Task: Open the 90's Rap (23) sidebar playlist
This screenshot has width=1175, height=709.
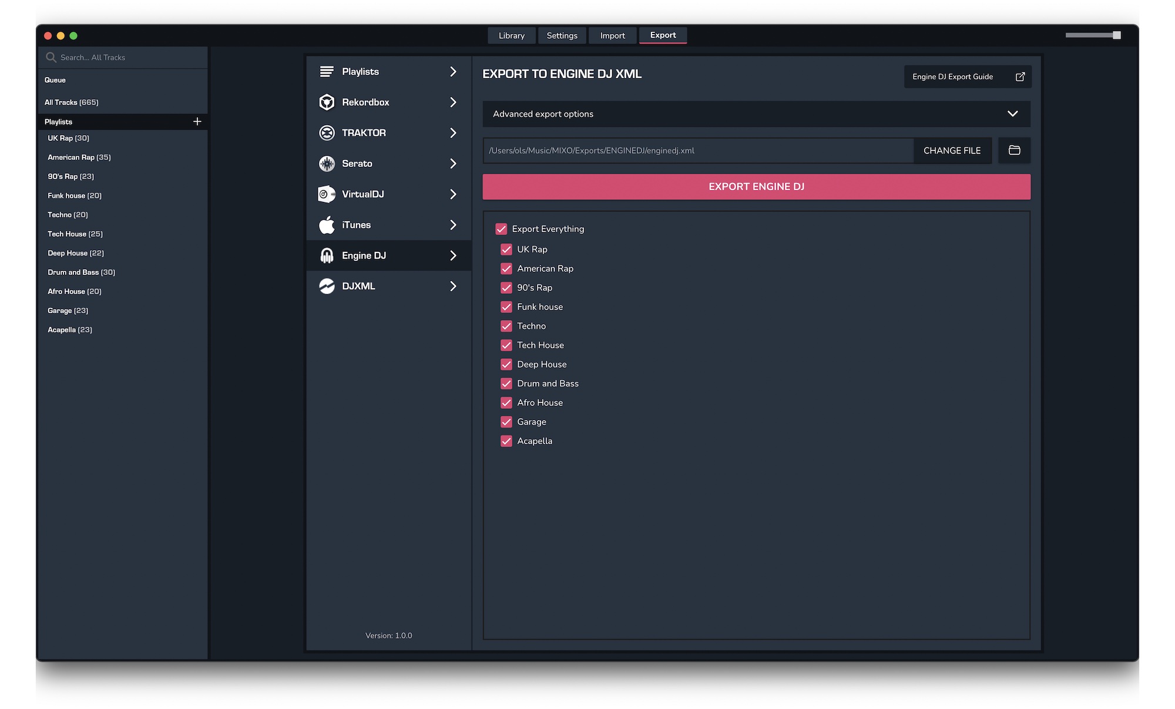Action: [x=71, y=176]
